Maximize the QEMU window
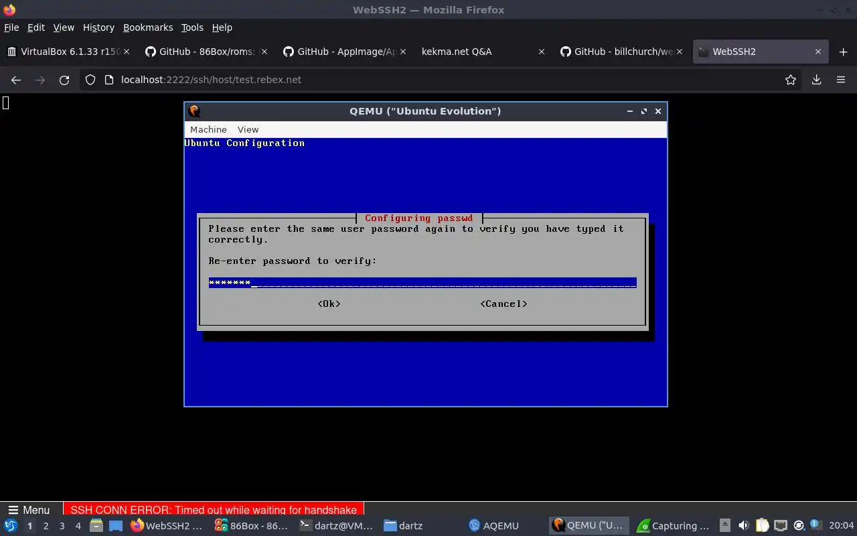 (644, 111)
